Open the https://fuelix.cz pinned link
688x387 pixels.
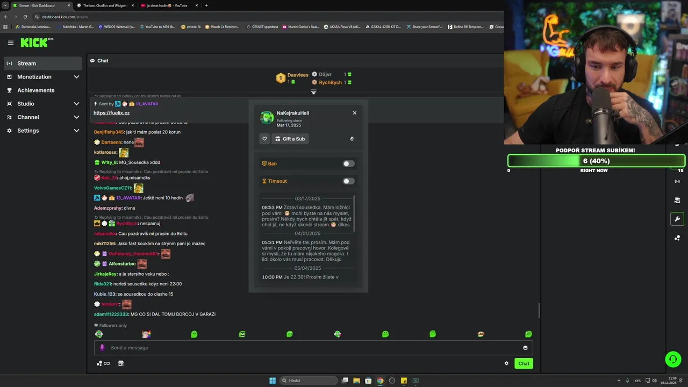[111, 113]
